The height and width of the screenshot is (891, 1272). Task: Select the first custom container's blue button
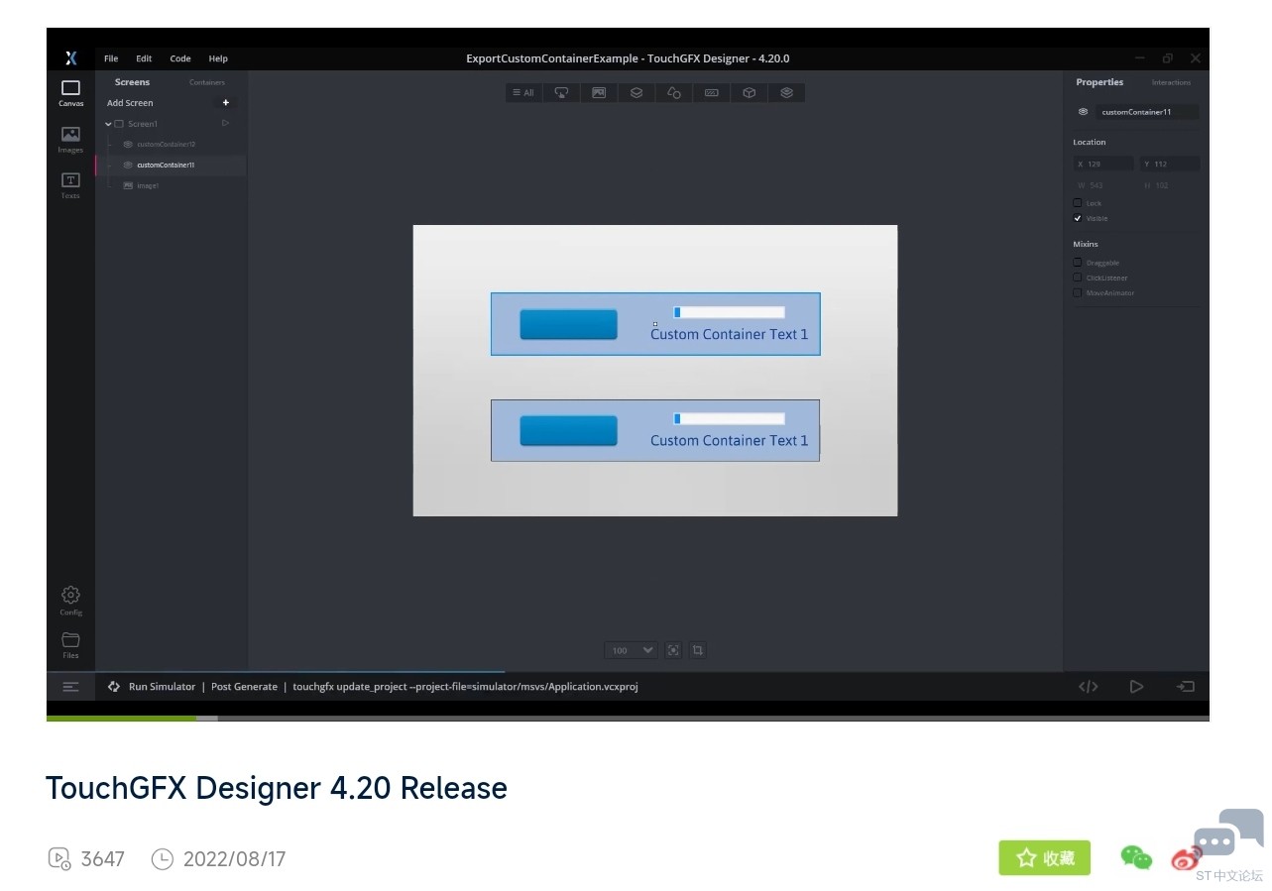click(x=568, y=324)
